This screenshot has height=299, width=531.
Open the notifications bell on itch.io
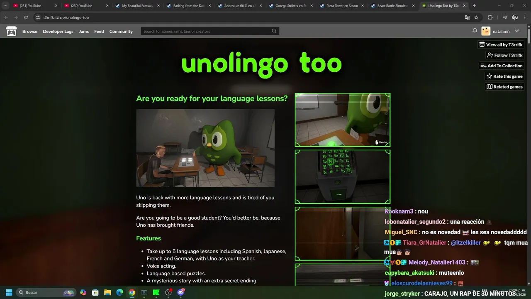475,31
